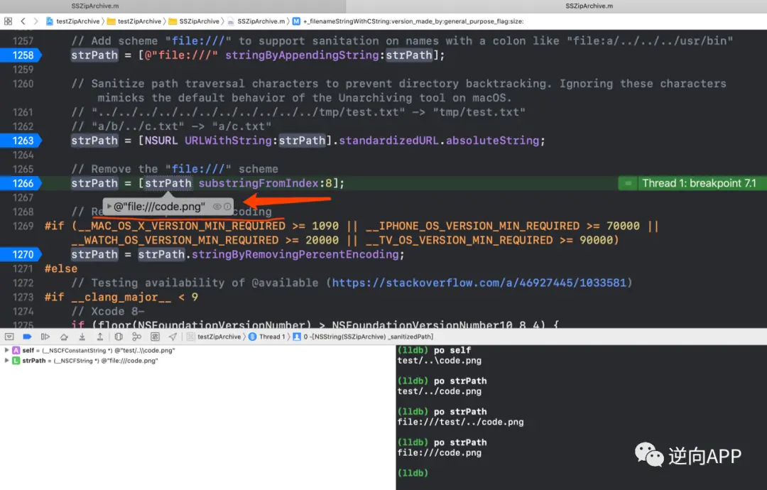Toggle the breakpoint on line 1258

(21, 55)
